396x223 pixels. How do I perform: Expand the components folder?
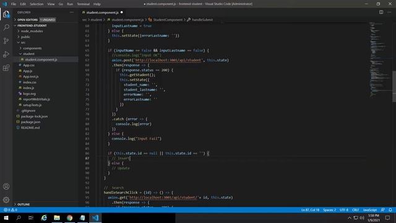32,48
